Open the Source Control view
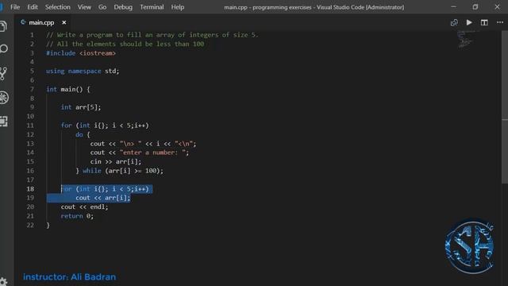The height and width of the screenshot is (286, 508). click(3, 74)
